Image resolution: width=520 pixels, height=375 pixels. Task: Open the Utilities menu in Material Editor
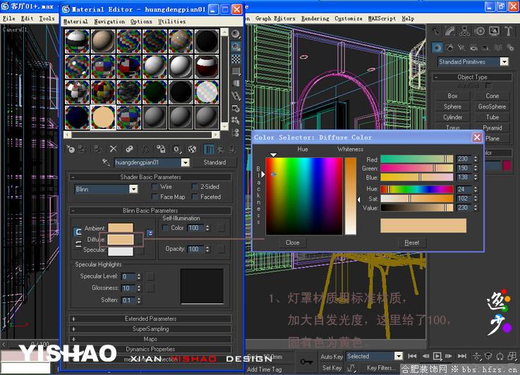[x=171, y=21]
